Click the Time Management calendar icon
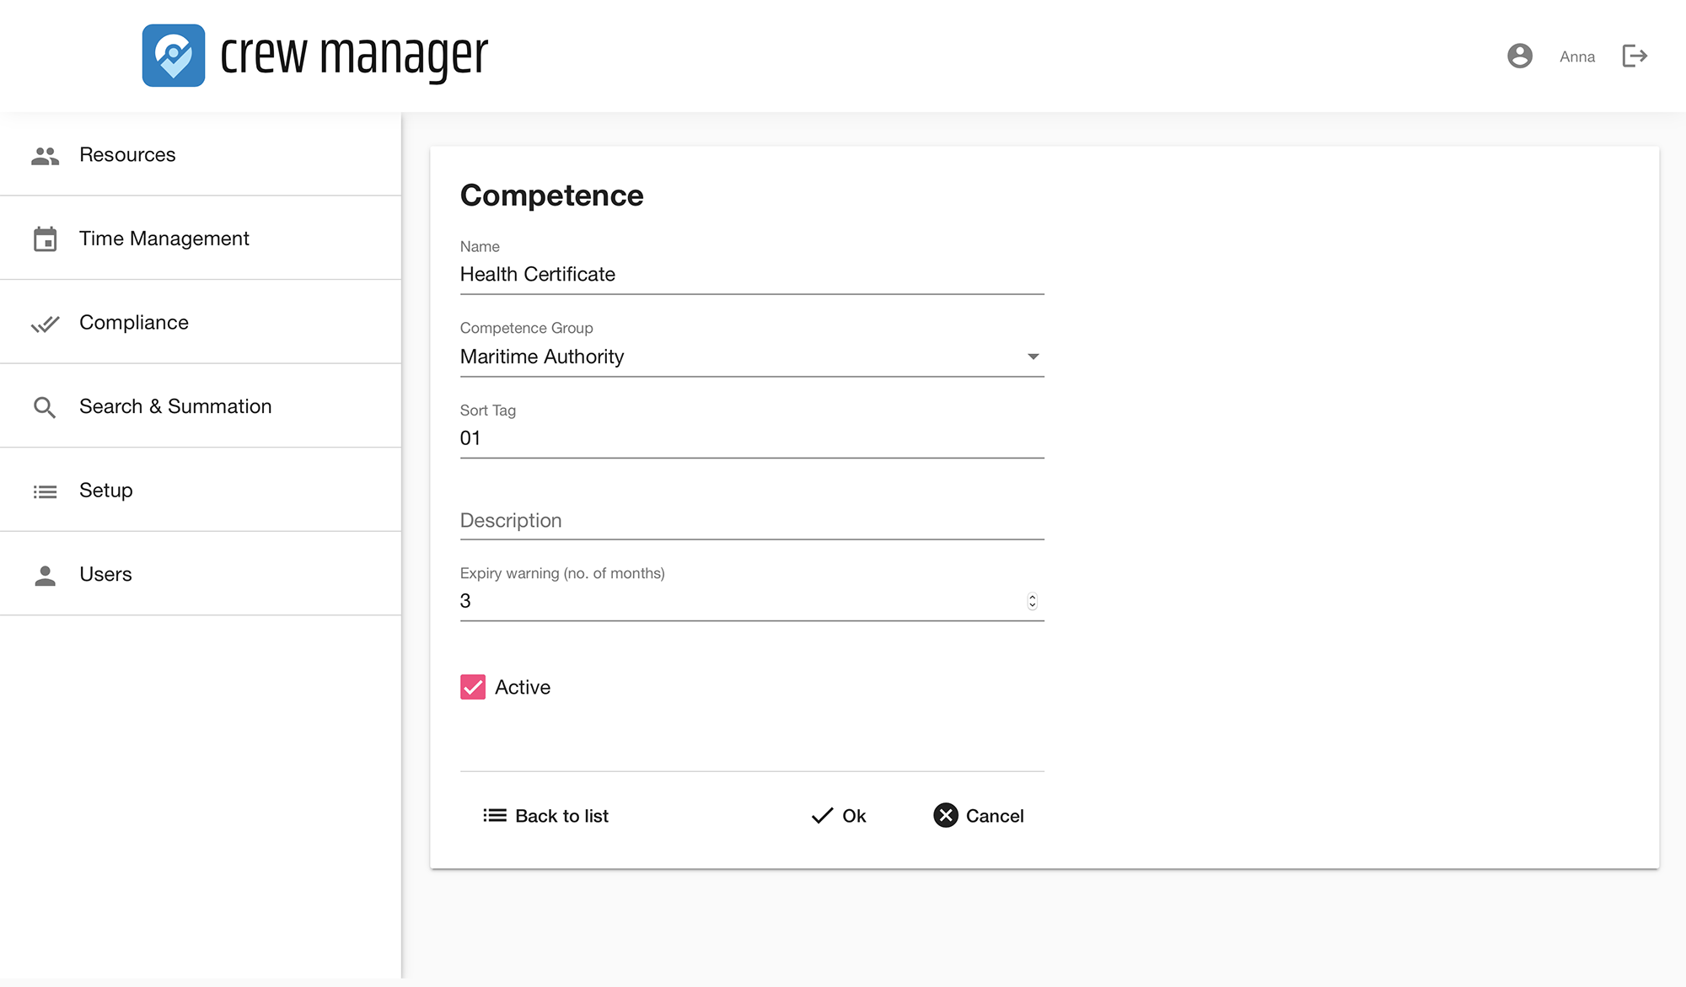The height and width of the screenshot is (987, 1686). coord(45,239)
